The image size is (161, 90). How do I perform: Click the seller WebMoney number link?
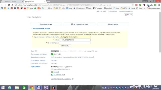pos(59,75)
